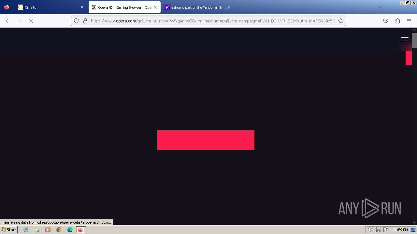View site security padlock info
Screen dimensions: 417x234
point(85,21)
